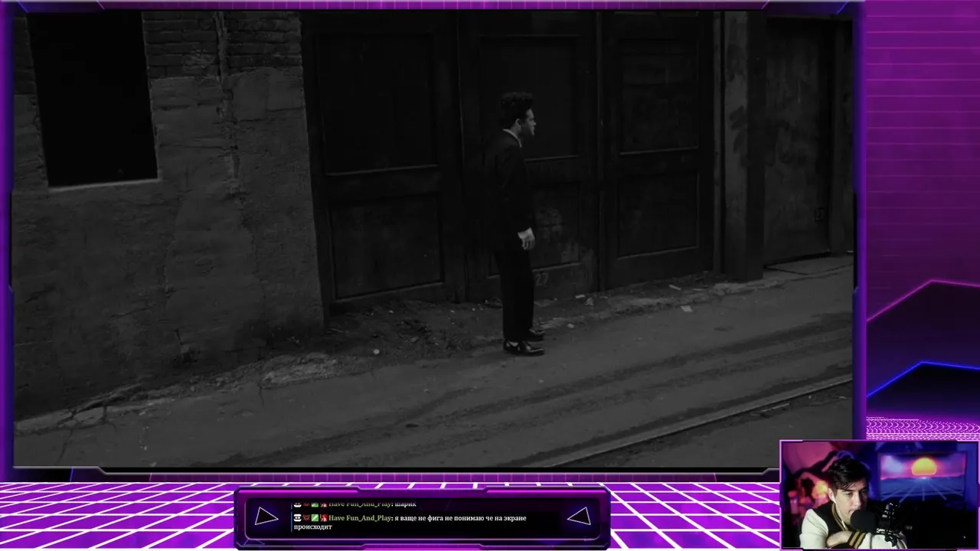Click the white first badge in the latest chat message
Image resolution: width=980 pixels, height=551 pixels.
tap(297, 518)
